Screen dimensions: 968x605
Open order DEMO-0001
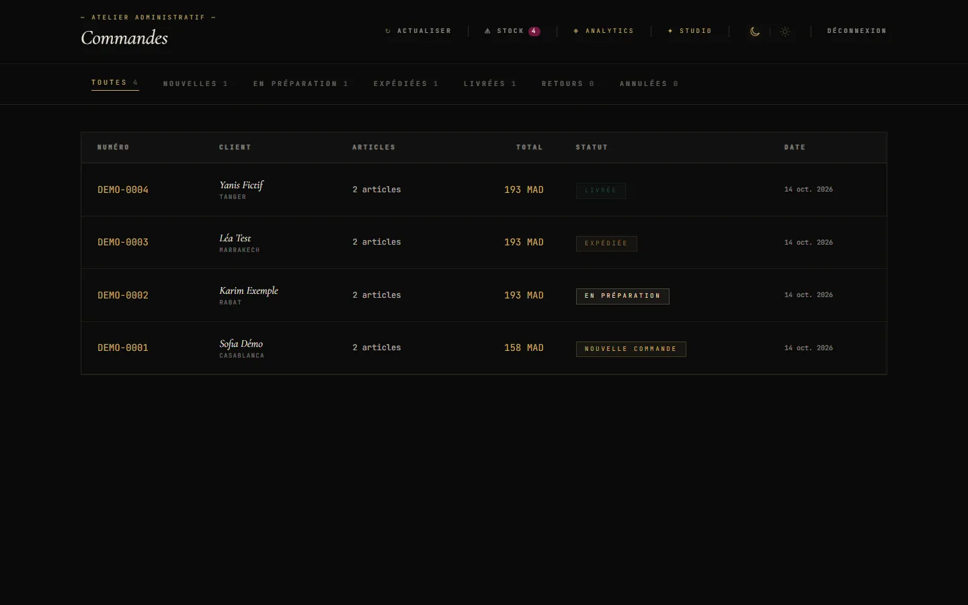point(123,348)
